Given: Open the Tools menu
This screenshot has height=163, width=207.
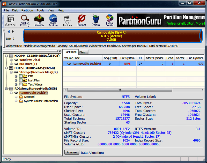Looking at the screenshot, I should [40, 10].
